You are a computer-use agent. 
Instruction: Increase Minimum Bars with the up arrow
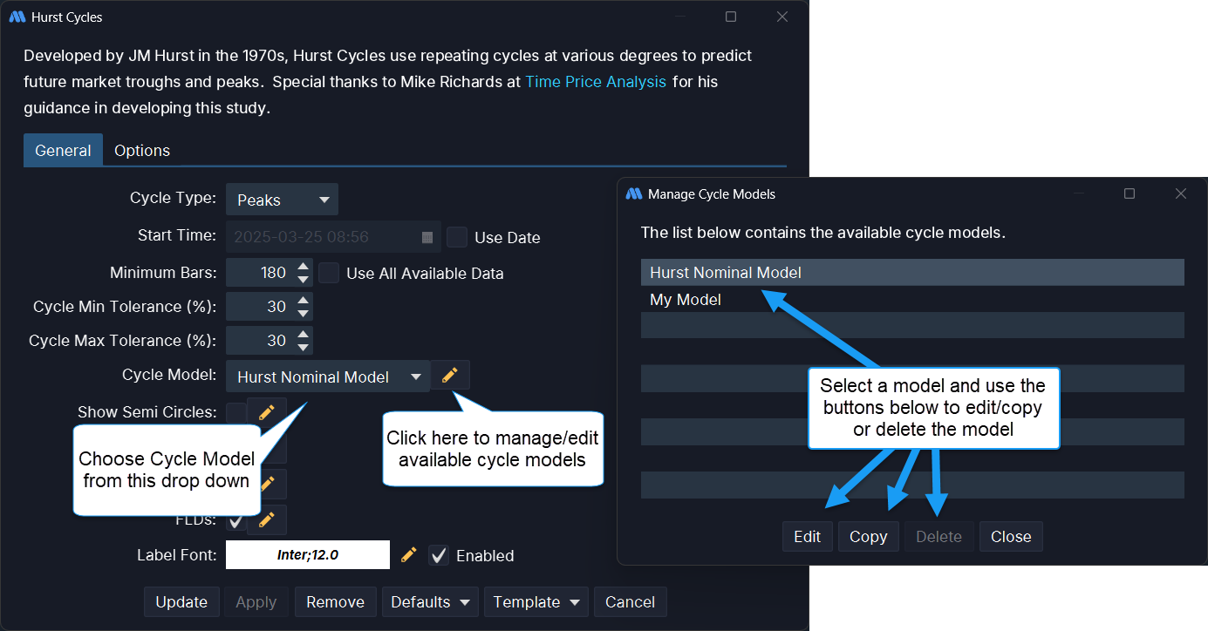tap(304, 267)
